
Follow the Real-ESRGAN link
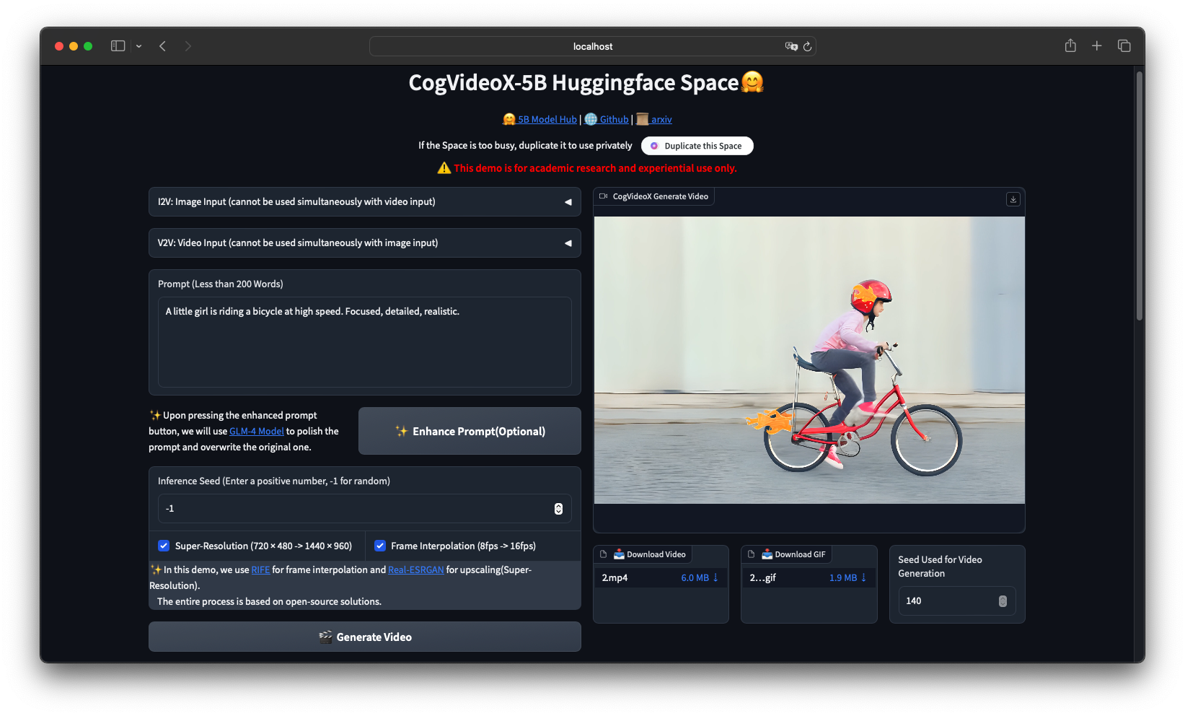(415, 569)
